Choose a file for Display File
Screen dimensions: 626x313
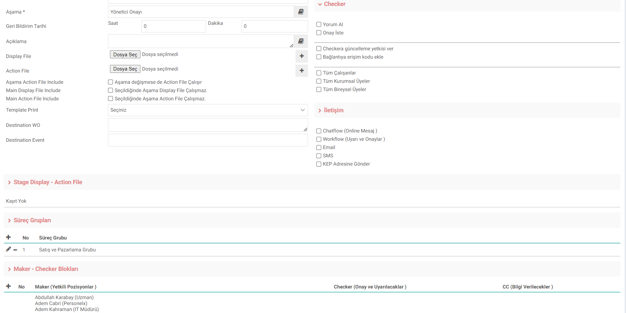point(125,54)
